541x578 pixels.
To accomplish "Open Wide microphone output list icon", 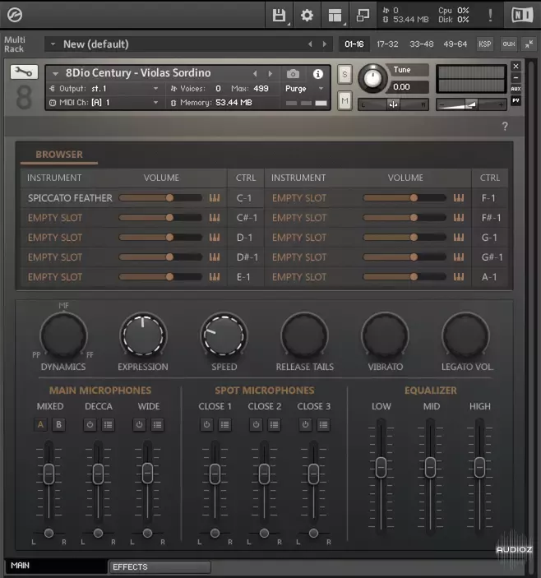I will point(157,424).
